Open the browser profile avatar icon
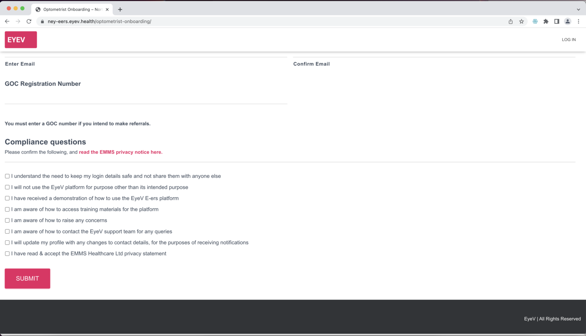 pyautogui.click(x=567, y=21)
